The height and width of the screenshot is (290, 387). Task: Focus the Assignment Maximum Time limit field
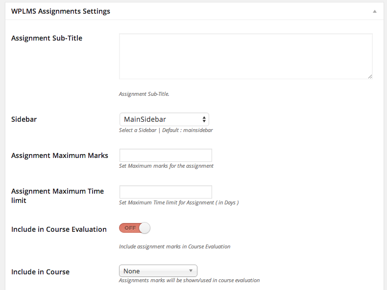click(x=166, y=192)
